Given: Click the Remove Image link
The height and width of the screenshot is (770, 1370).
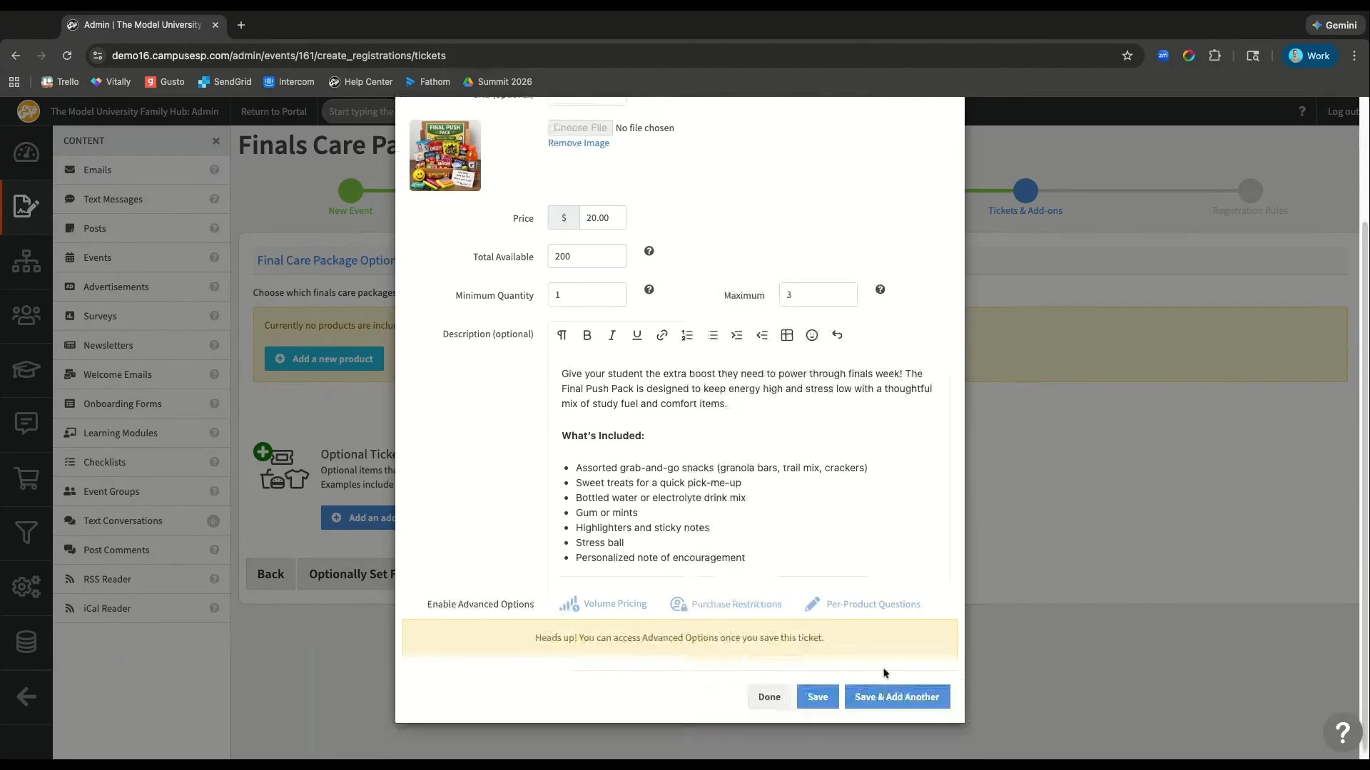Looking at the screenshot, I should [x=578, y=143].
